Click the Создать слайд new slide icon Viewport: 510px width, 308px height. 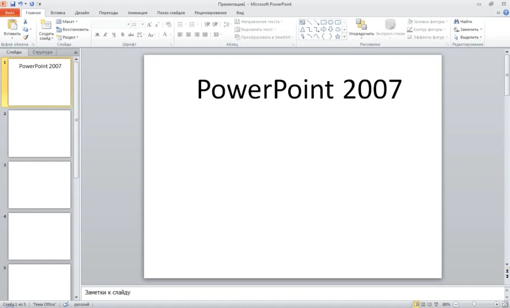pos(46,25)
